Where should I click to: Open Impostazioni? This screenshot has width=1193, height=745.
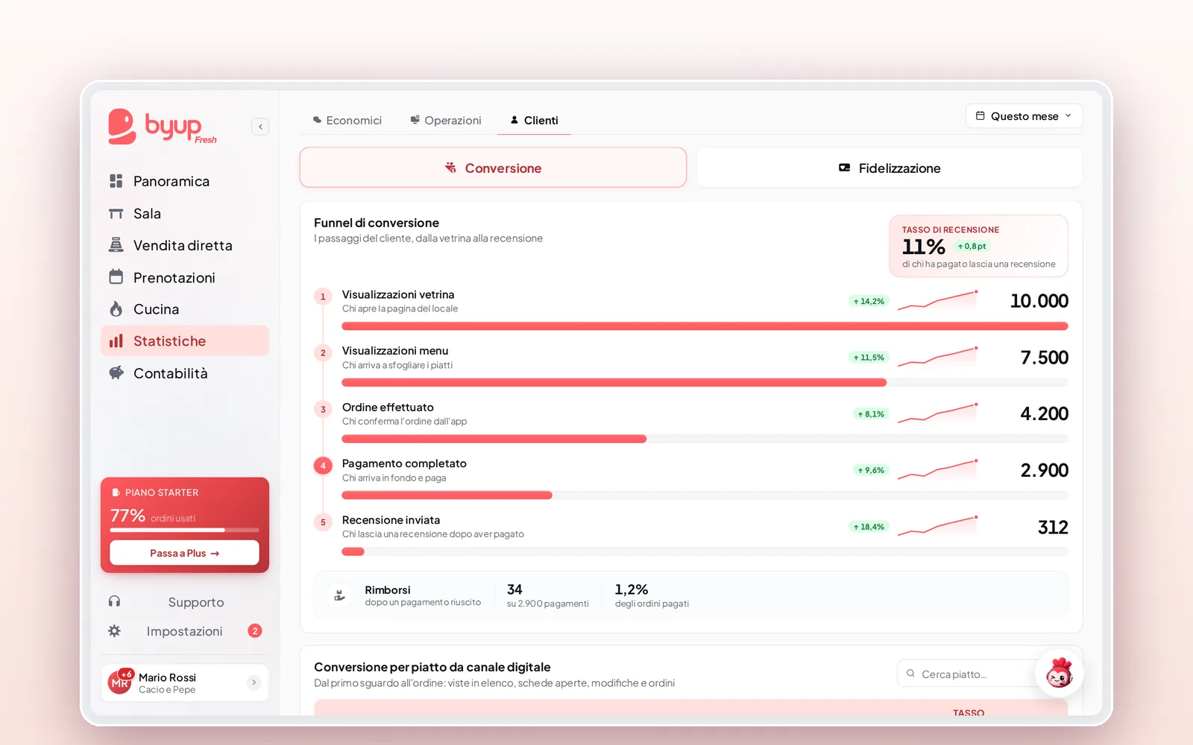pos(185,631)
